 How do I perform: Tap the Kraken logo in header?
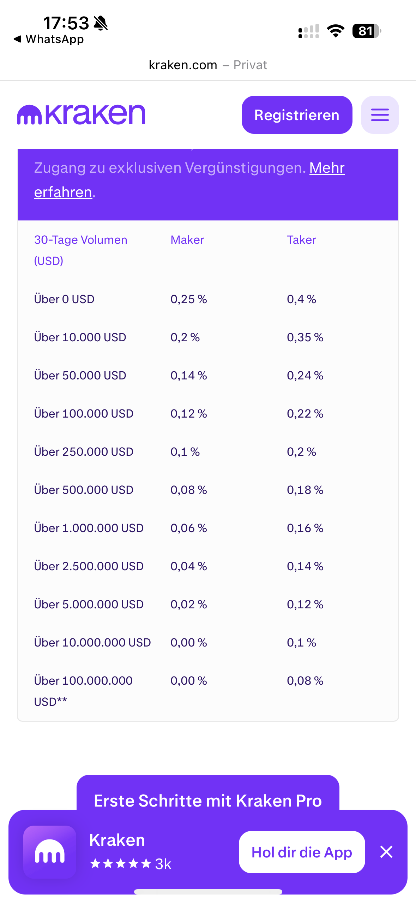tap(81, 115)
